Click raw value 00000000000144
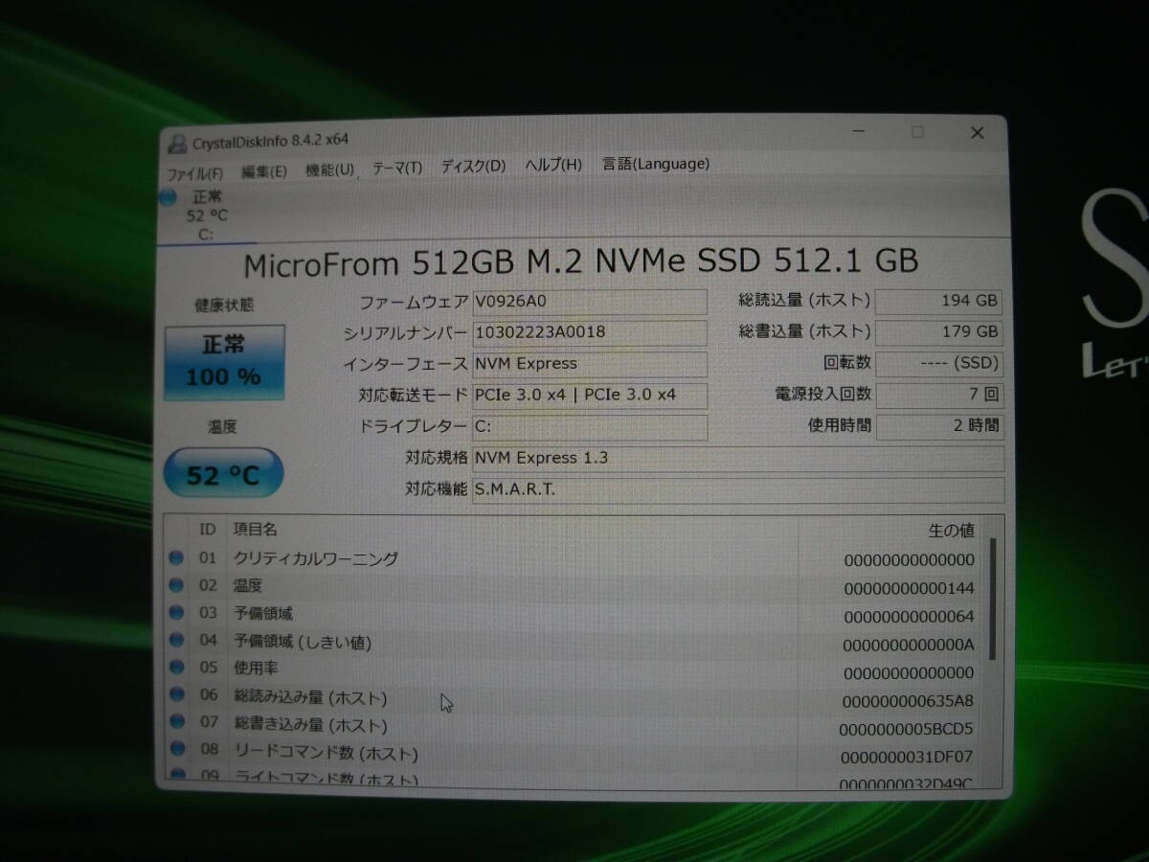The height and width of the screenshot is (862, 1149). [x=909, y=588]
